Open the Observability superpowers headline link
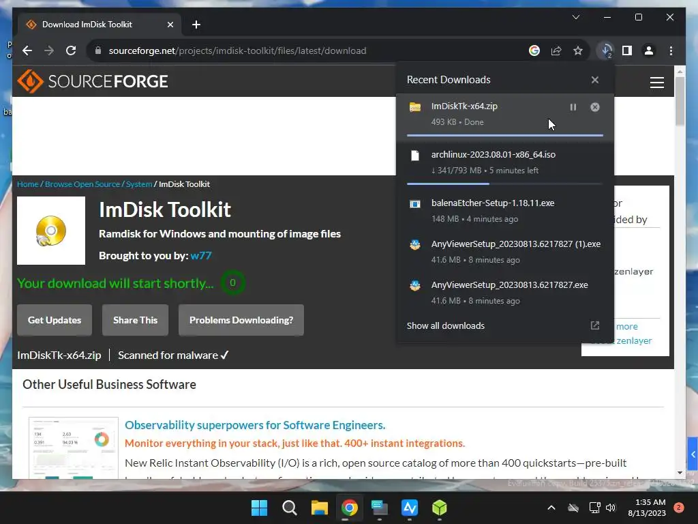Viewport: 698px width, 524px height. click(255, 425)
